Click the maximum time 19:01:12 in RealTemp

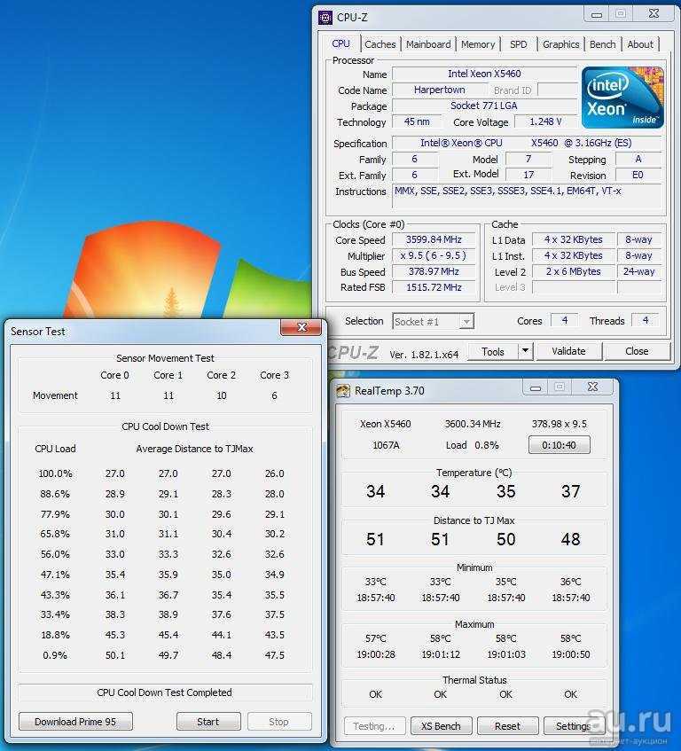[x=441, y=654]
